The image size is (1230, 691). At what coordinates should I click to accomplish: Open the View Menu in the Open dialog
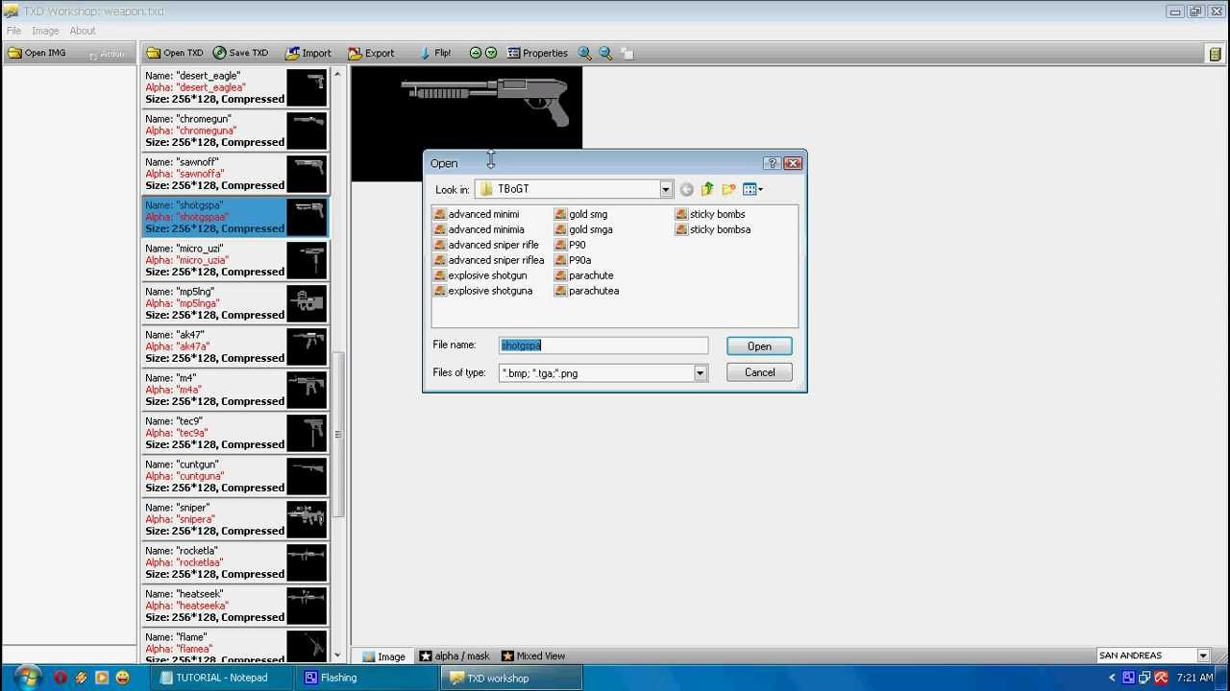pyautogui.click(x=752, y=189)
